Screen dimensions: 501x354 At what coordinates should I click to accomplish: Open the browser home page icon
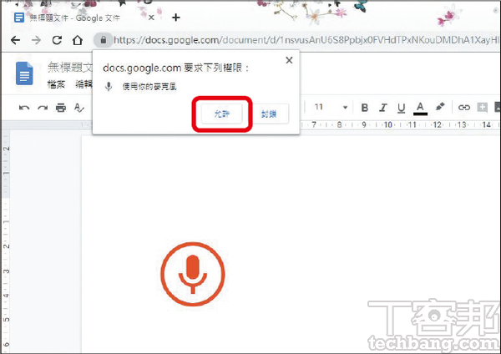(78, 40)
